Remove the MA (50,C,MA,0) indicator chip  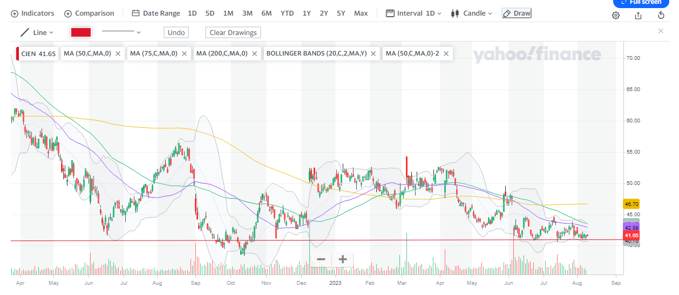click(118, 54)
